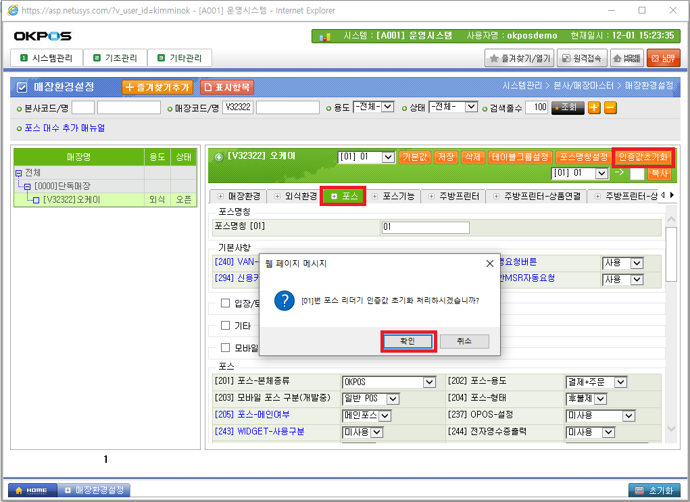Click the 초기화 button in bottom bar
This screenshot has width=690, height=502.
pyautogui.click(x=654, y=490)
